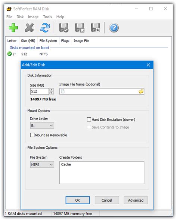Click the Disks mounted on boot group label

(29, 47)
